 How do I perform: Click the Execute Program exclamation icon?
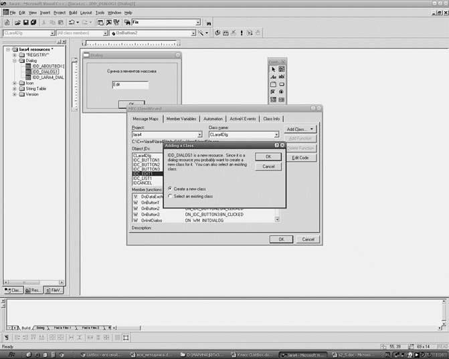242,33
